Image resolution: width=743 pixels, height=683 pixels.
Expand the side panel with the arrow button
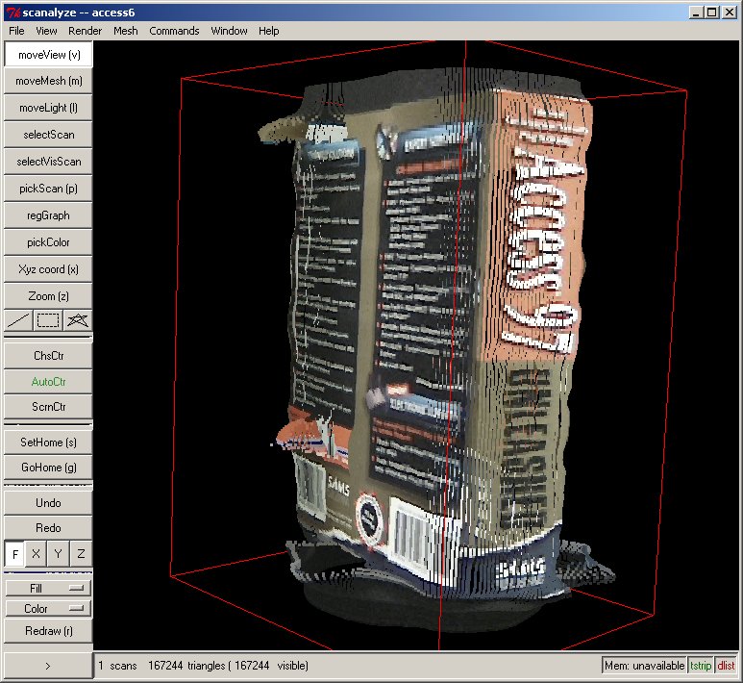[48, 665]
